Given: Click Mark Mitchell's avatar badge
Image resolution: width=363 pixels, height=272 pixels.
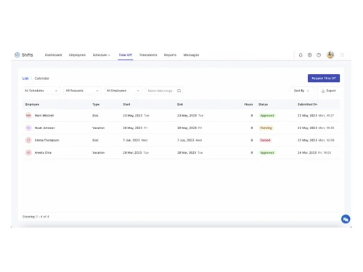Looking at the screenshot, I should click(28, 115).
